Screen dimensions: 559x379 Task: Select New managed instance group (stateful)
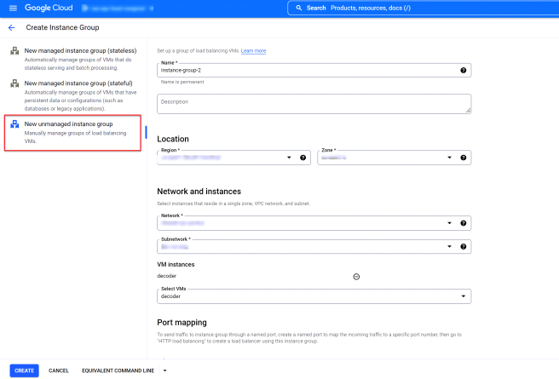tap(73, 95)
